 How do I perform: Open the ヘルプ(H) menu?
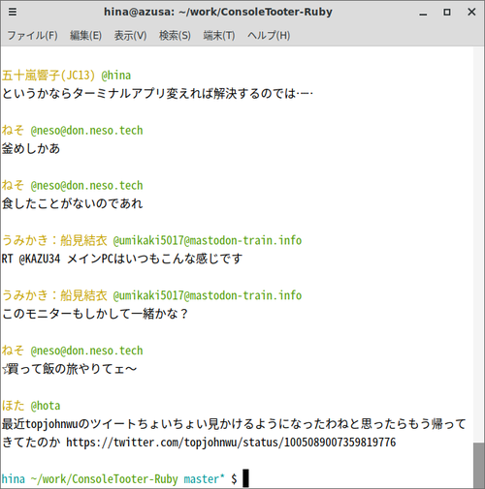pos(269,35)
